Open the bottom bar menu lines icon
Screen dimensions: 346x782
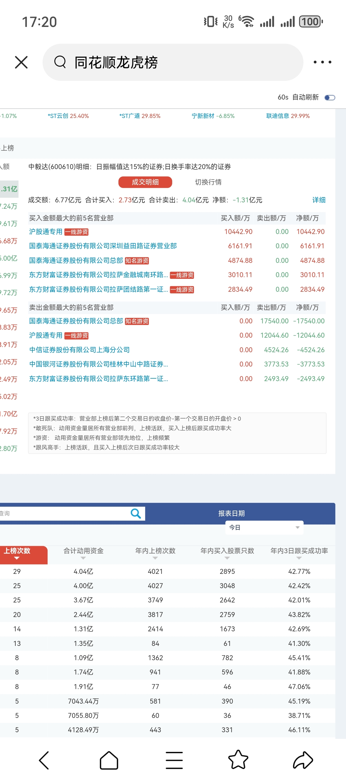pyautogui.click(x=174, y=760)
